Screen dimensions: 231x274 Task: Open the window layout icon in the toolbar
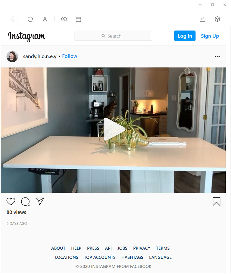pyautogui.click(x=78, y=19)
